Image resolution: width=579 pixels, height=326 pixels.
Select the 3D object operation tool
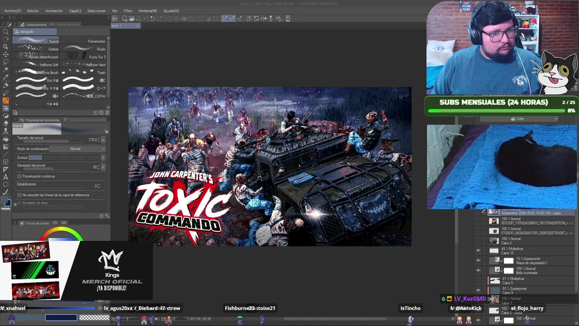click(6, 47)
